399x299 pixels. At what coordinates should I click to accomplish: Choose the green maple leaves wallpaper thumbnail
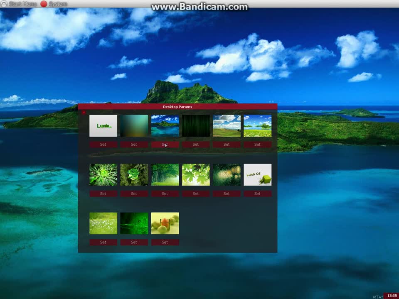click(195, 174)
